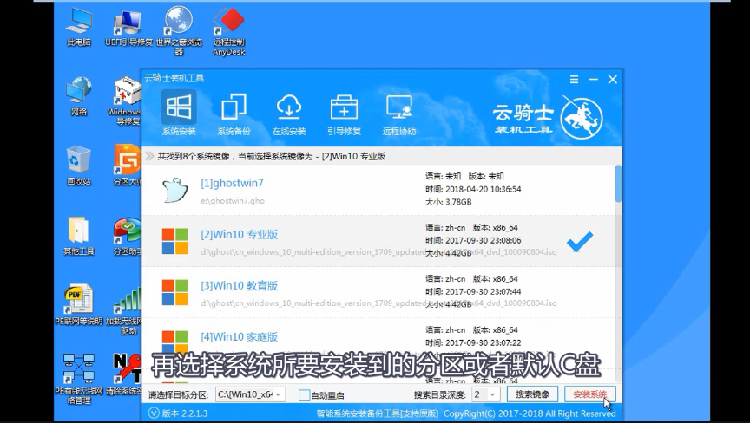
Task: Launch 分区大师 desktop shortcut
Action: pyautogui.click(x=128, y=166)
